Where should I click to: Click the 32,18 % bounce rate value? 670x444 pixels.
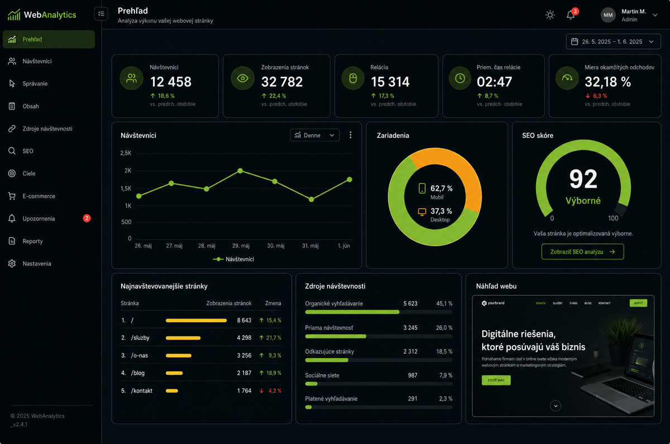click(608, 82)
